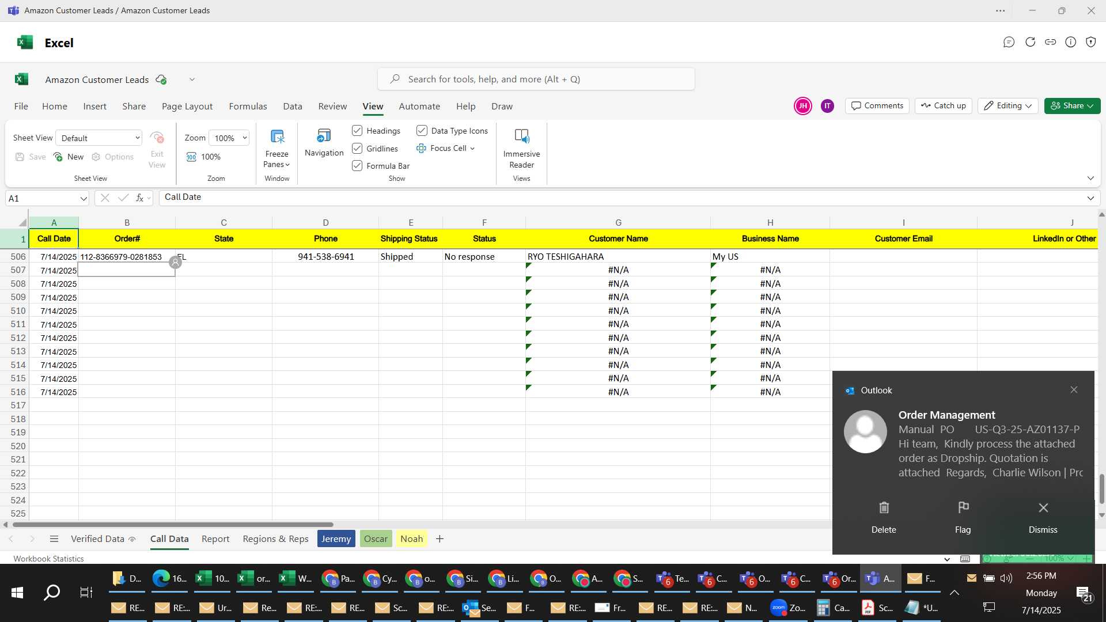Click the New sheet view icon
This screenshot has width=1106, height=622.
coord(58,157)
